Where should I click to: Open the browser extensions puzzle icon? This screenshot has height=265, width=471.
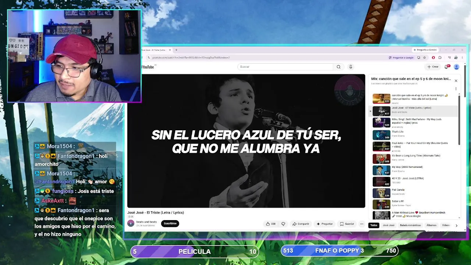[x=440, y=57]
